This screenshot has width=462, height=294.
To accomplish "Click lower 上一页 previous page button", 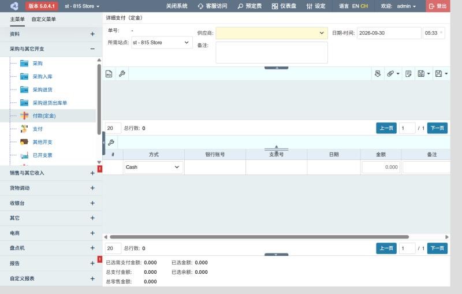I will tap(386, 248).
